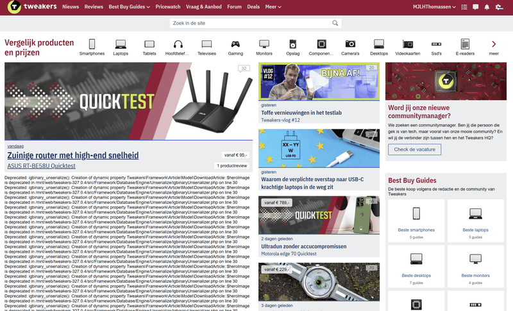Open Word jij onze nieuwe communitymanager heading
This screenshot has width=513, height=311.
(x=419, y=112)
